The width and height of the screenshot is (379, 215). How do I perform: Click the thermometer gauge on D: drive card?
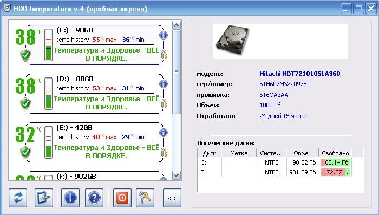[48, 94]
